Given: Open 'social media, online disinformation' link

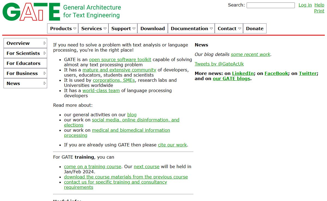Looking at the screenshot, I should tap(136, 120).
